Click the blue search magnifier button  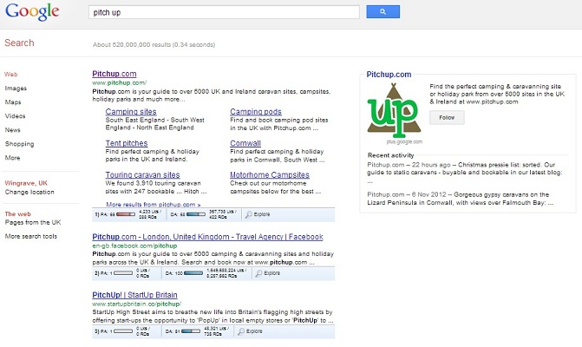point(383,12)
